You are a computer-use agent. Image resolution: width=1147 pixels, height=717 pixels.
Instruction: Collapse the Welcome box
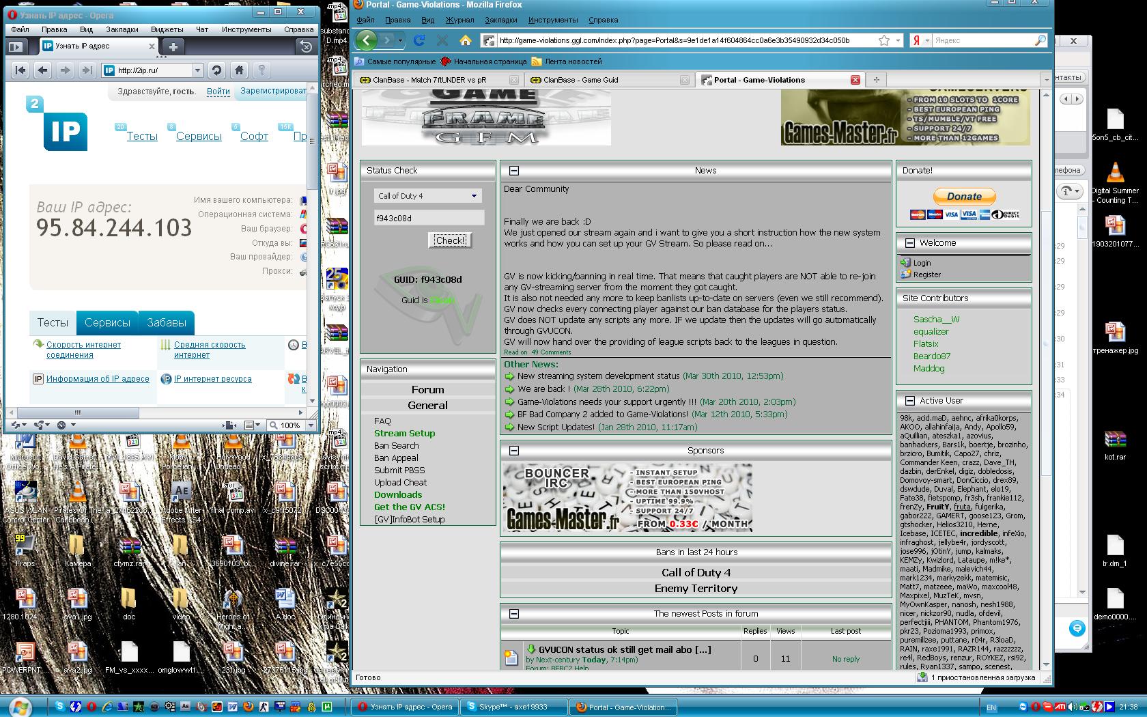pyautogui.click(x=910, y=243)
